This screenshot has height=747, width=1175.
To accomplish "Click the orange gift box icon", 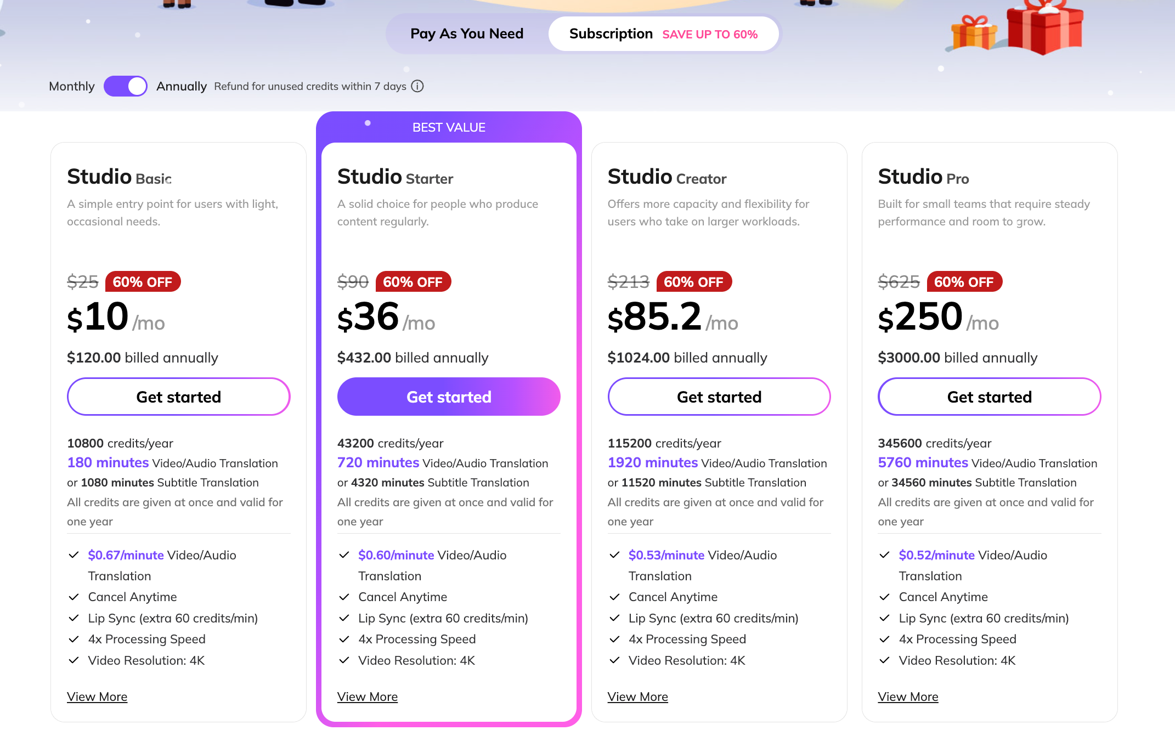I will point(975,34).
